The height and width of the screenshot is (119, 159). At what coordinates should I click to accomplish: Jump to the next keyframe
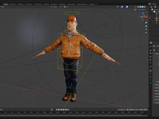click(66, 110)
